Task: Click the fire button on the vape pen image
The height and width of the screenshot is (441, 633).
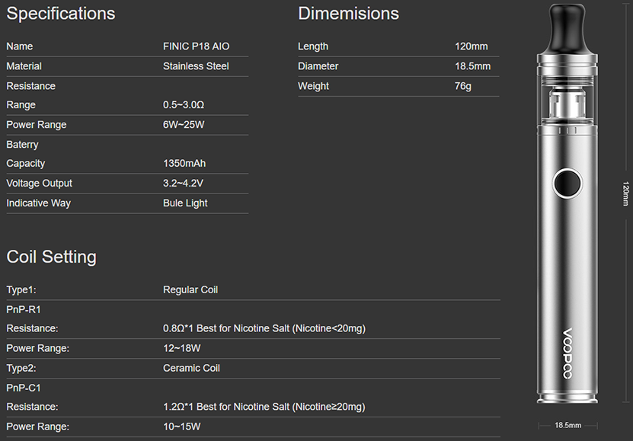Action: (x=567, y=184)
